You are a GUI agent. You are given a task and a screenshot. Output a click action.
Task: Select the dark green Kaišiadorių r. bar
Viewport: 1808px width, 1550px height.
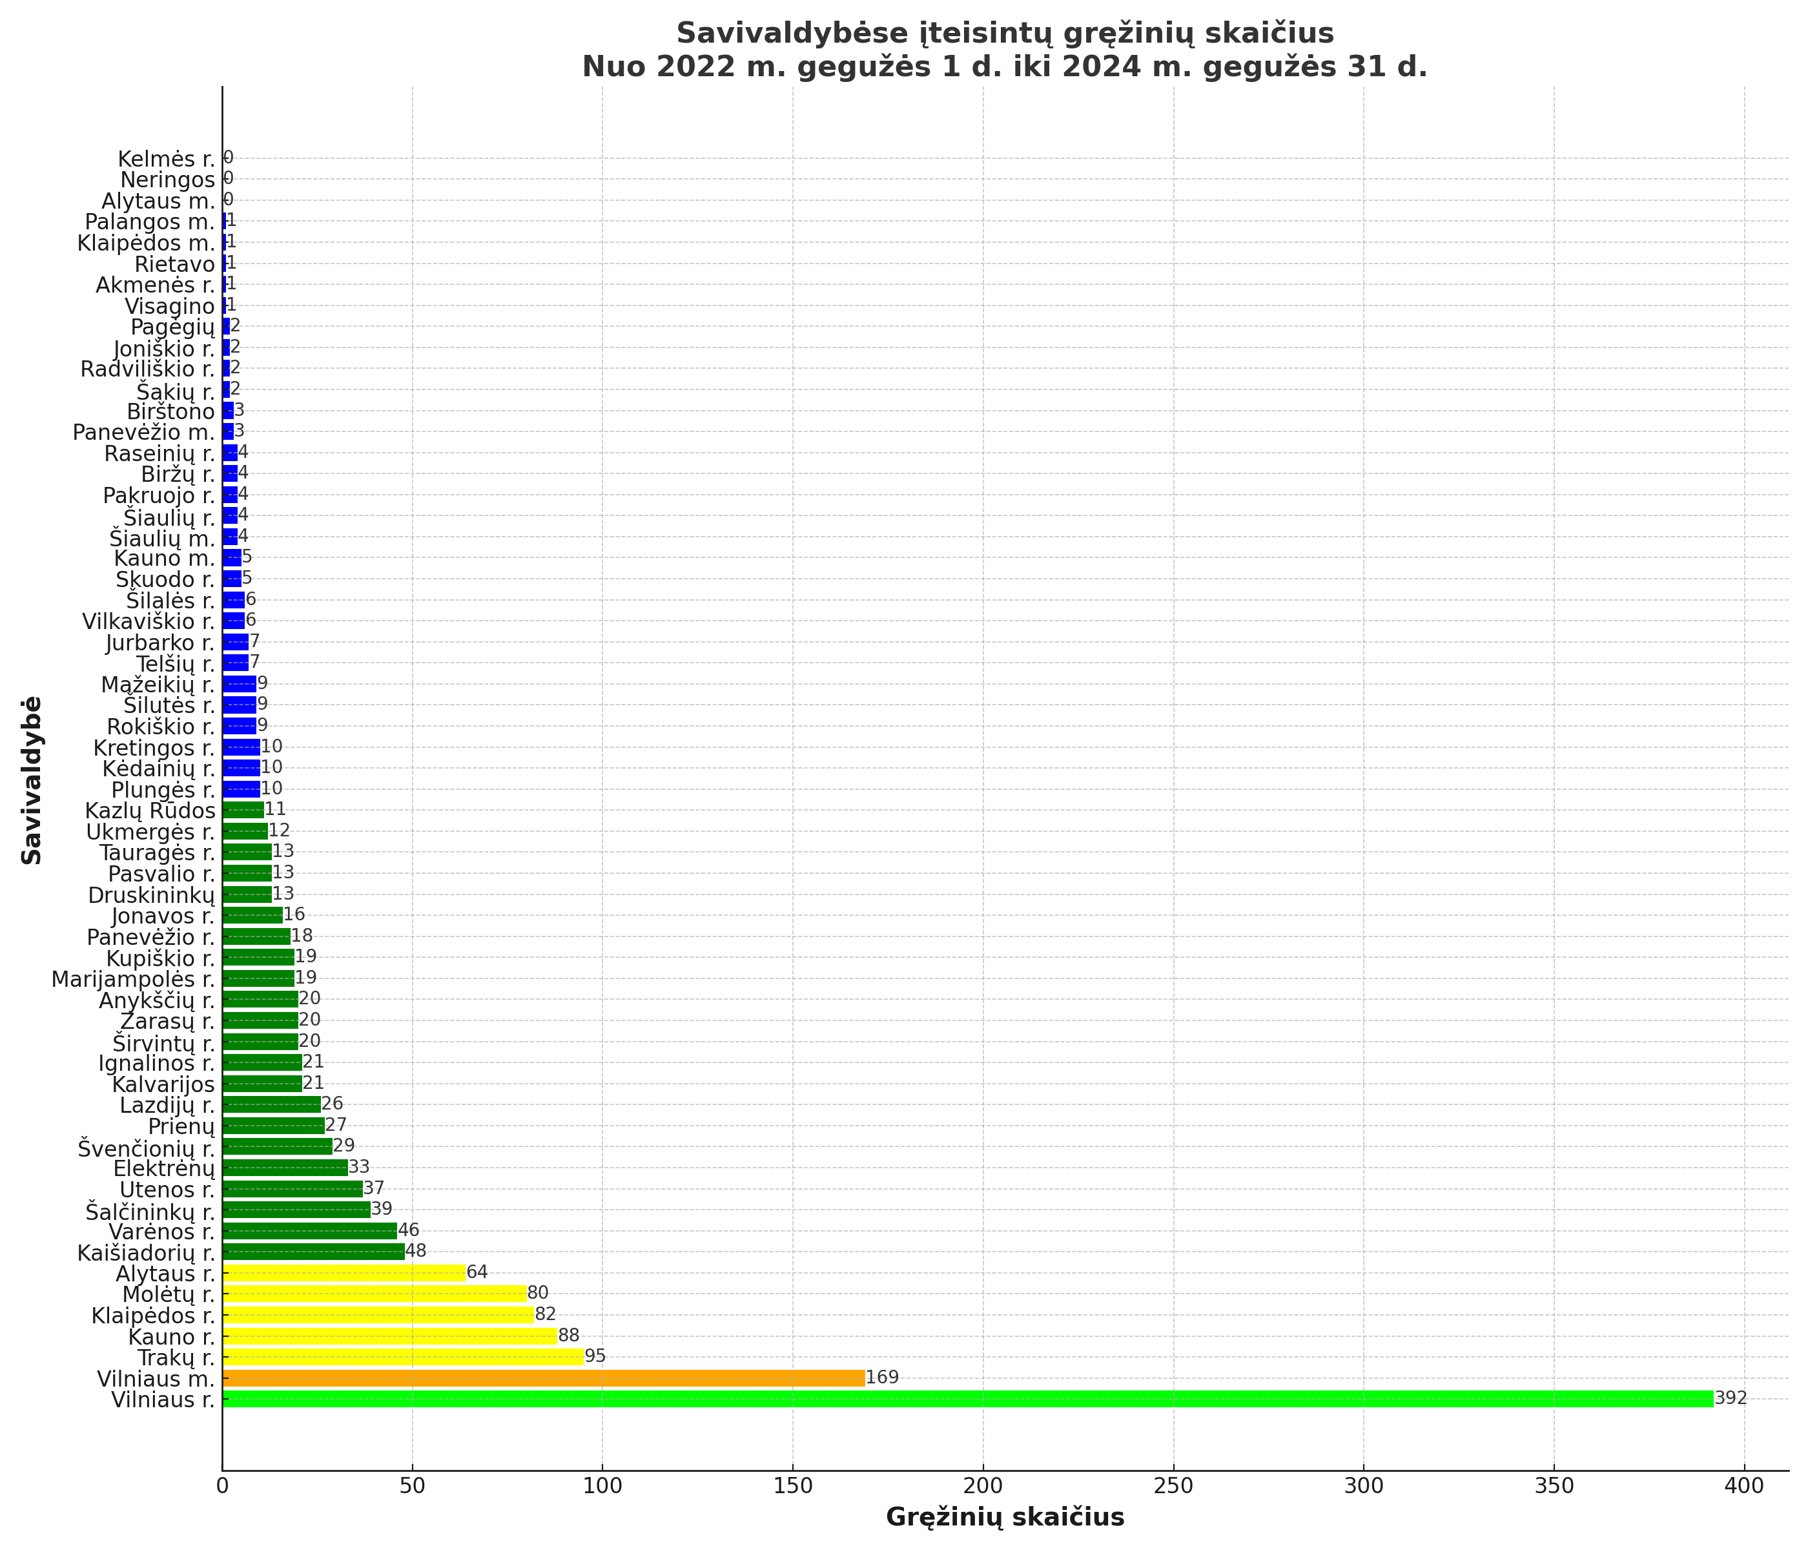click(x=313, y=1252)
